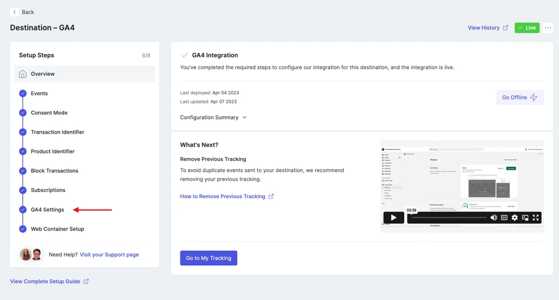The width and height of the screenshot is (559, 300).
Task: Click the 8/8 step counter
Action: 146,56
